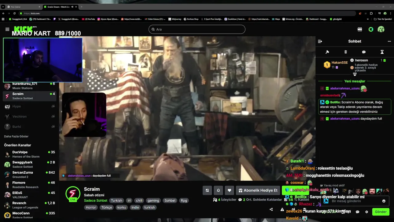Open the kurankursu_571 followed channel

(x=30, y=86)
